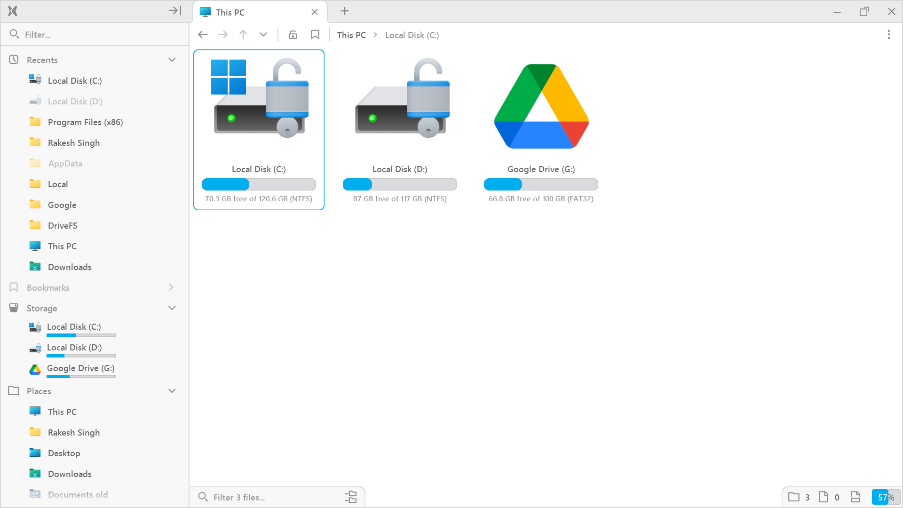Open the filter options icon beside search
The height and width of the screenshot is (508, 903).
(350, 497)
